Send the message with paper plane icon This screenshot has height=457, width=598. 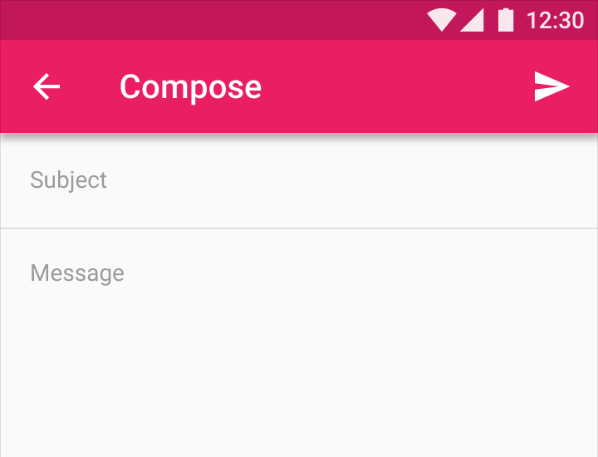pyautogui.click(x=551, y=86)
